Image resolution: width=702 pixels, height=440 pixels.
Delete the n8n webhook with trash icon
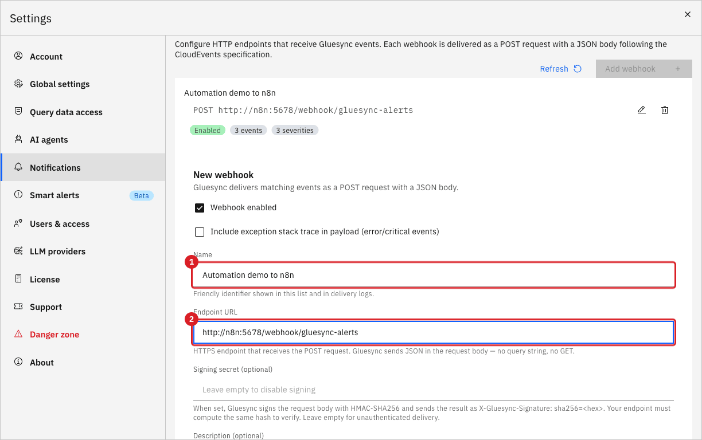click(665, 110)
